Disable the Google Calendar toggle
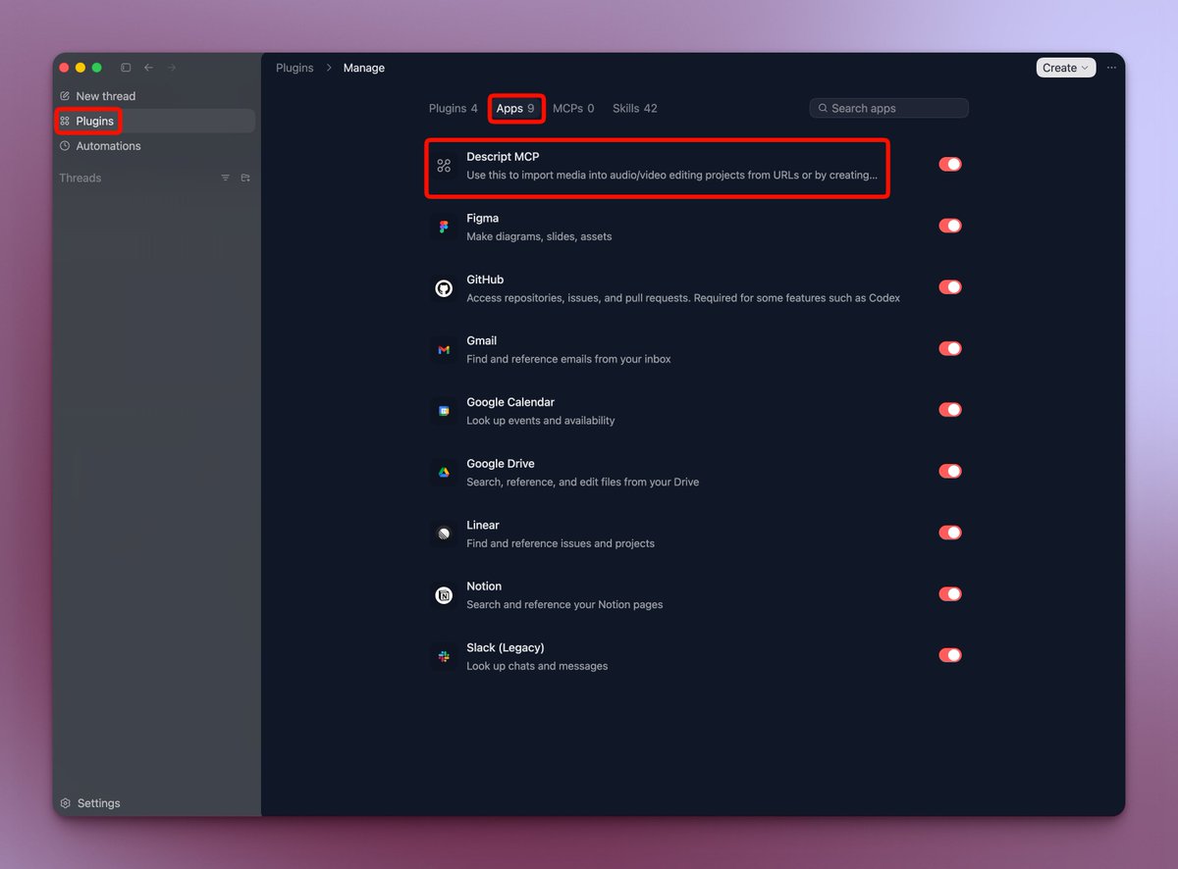 949,410
